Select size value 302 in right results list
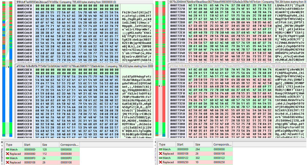This screenshot has width=307, height=165. point(198,158)
